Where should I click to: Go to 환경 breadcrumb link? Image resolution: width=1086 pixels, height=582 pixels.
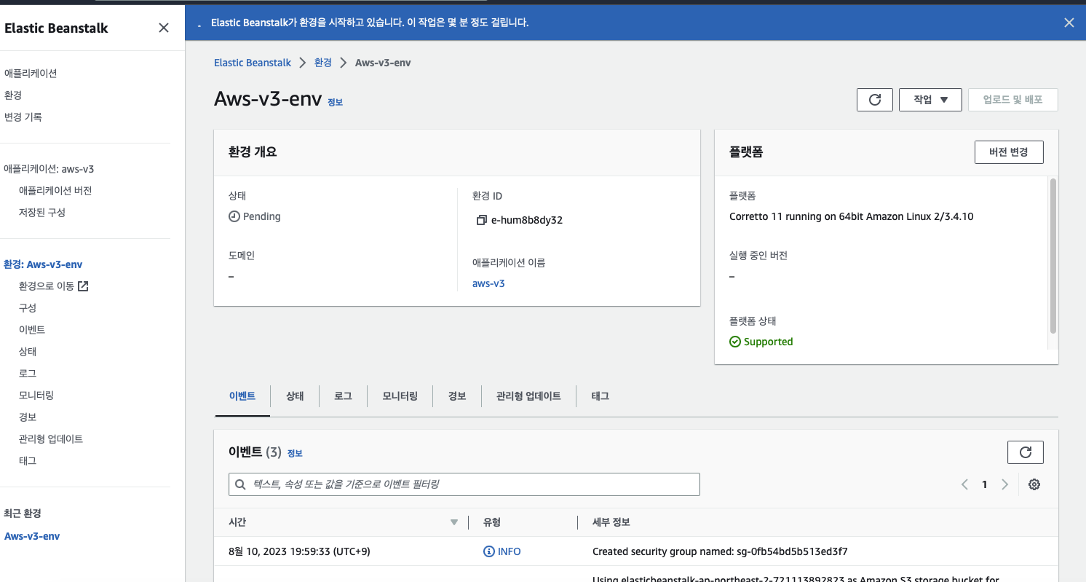(x=323, y=63)
